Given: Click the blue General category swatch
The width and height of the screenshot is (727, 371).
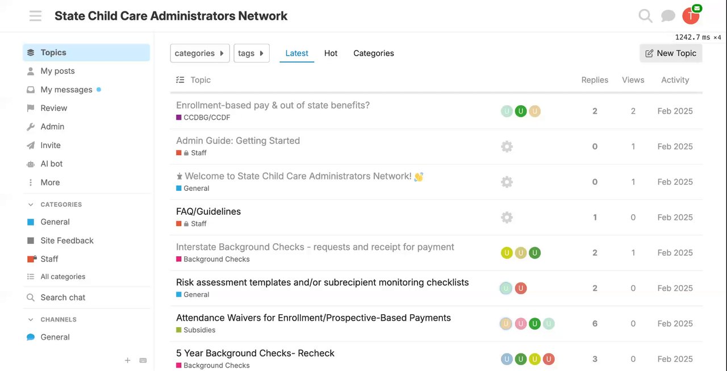Looking at the screenshot, I should coord(31,222).
